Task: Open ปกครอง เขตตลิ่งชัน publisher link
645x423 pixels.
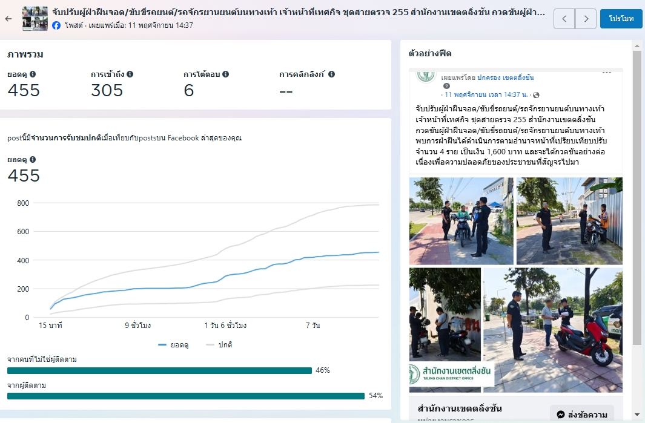Action: (x=505, y=78)
